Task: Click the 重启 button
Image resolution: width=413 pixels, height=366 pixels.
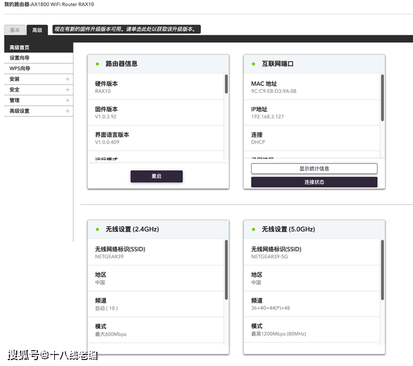Action: coord(156,176)
